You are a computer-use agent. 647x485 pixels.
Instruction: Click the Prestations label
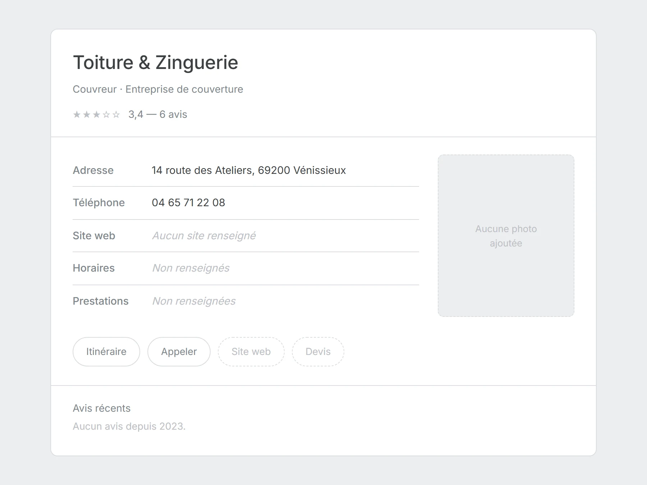pyautogui.click(x=101, y=301)
